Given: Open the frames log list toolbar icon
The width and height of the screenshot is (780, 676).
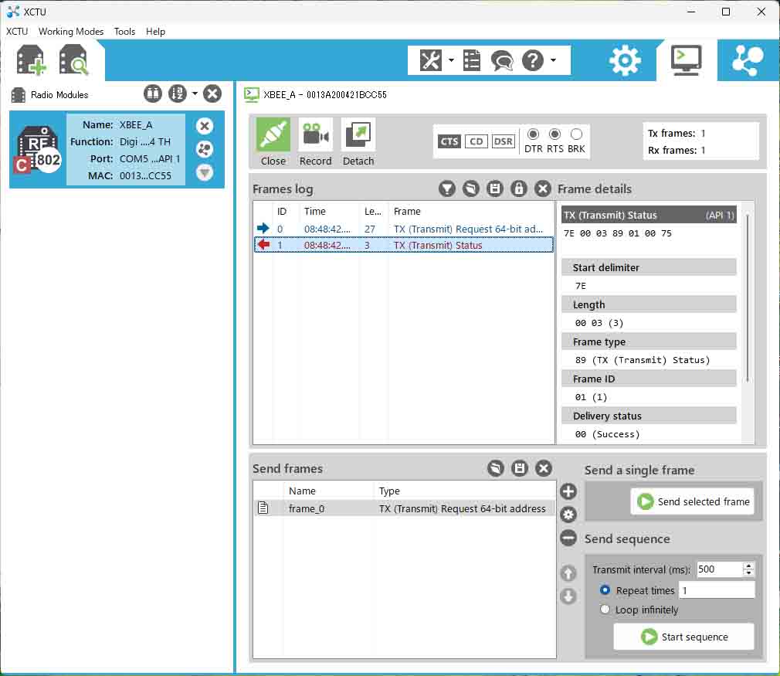Looking at the screenshot, I should point(471,60).
